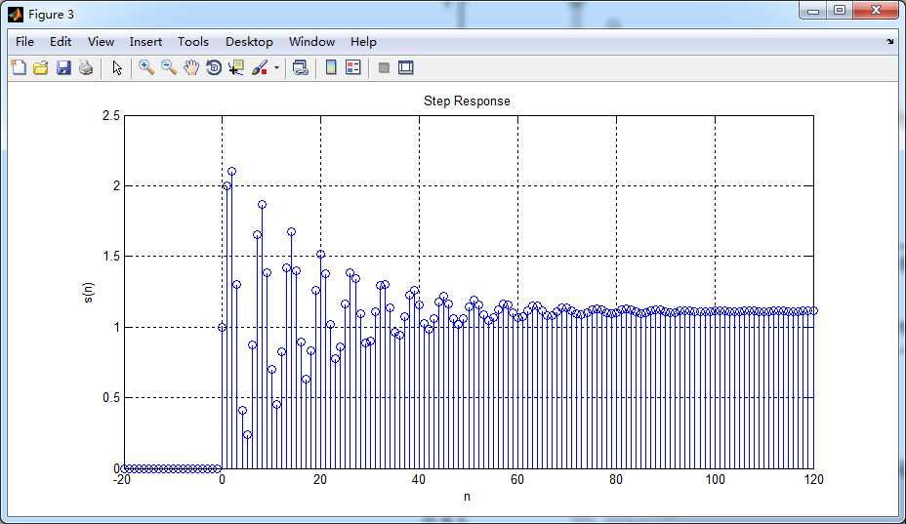The width and height of the screenshot is (906, 524).
Task: Click the x-axis tick label 100
Action: coord(715,479)
